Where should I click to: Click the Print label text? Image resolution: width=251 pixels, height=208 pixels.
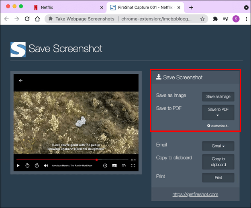pyautogui.click(x=161, y=176)
